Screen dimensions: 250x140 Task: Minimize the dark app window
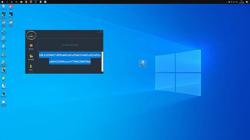(98, 31)
